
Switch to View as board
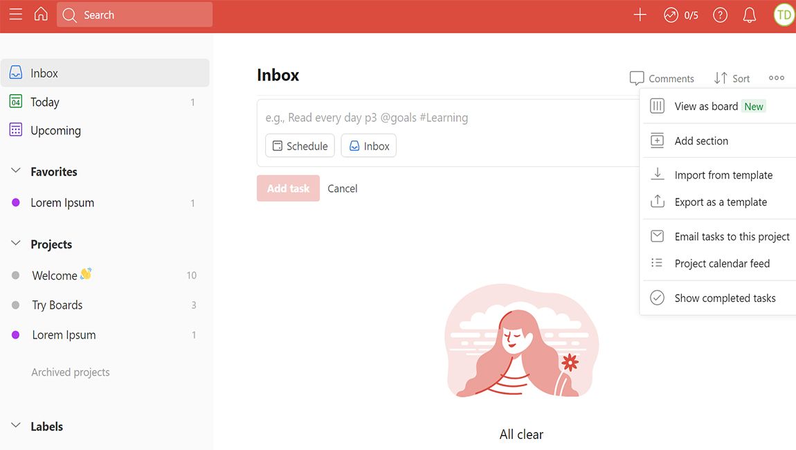click(x=706, y=107)
